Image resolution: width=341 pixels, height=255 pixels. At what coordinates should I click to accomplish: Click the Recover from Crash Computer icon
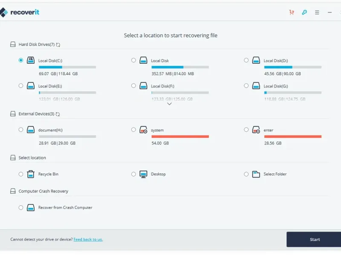coord(31,207)
